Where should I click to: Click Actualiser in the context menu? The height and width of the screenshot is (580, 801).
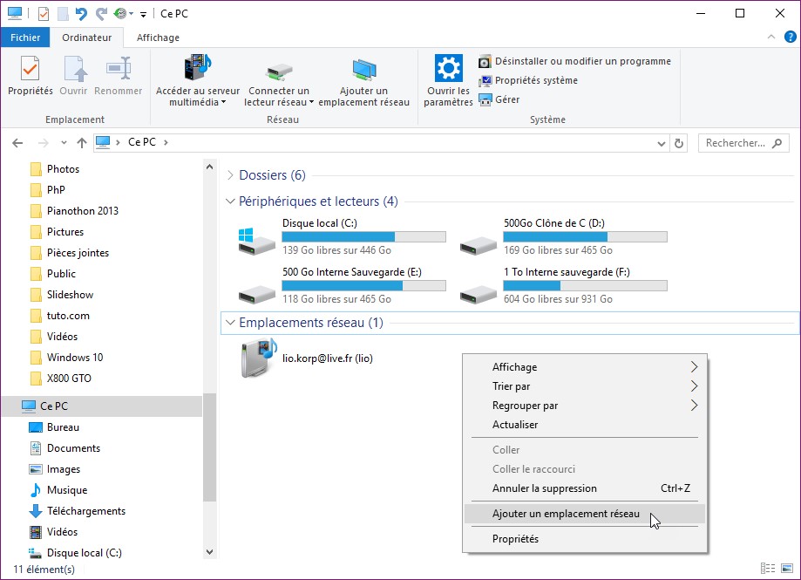pyautogui.click(x=515, y=425)
